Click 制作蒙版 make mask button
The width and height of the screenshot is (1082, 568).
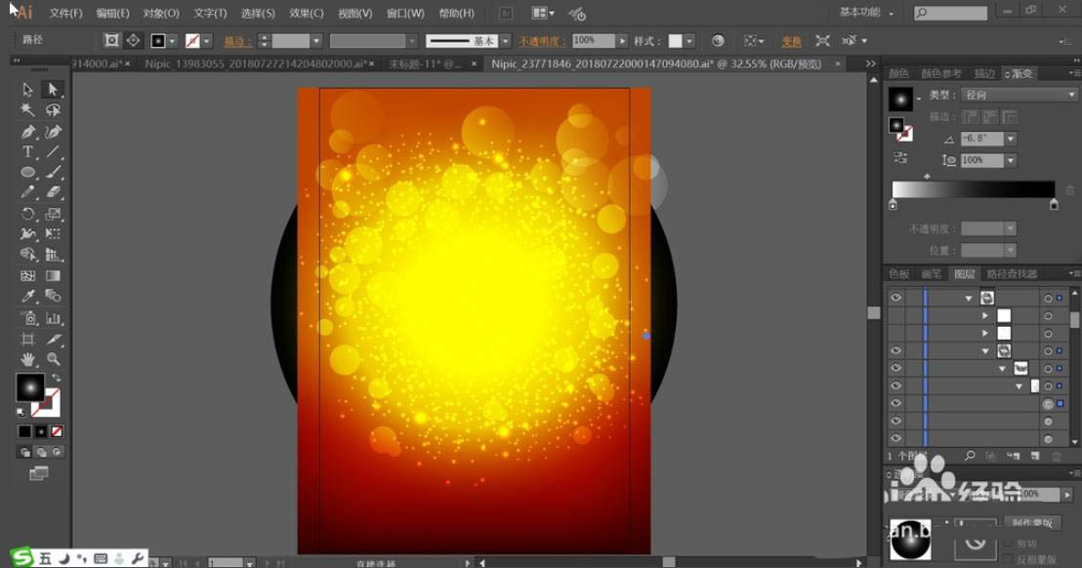1032,523
